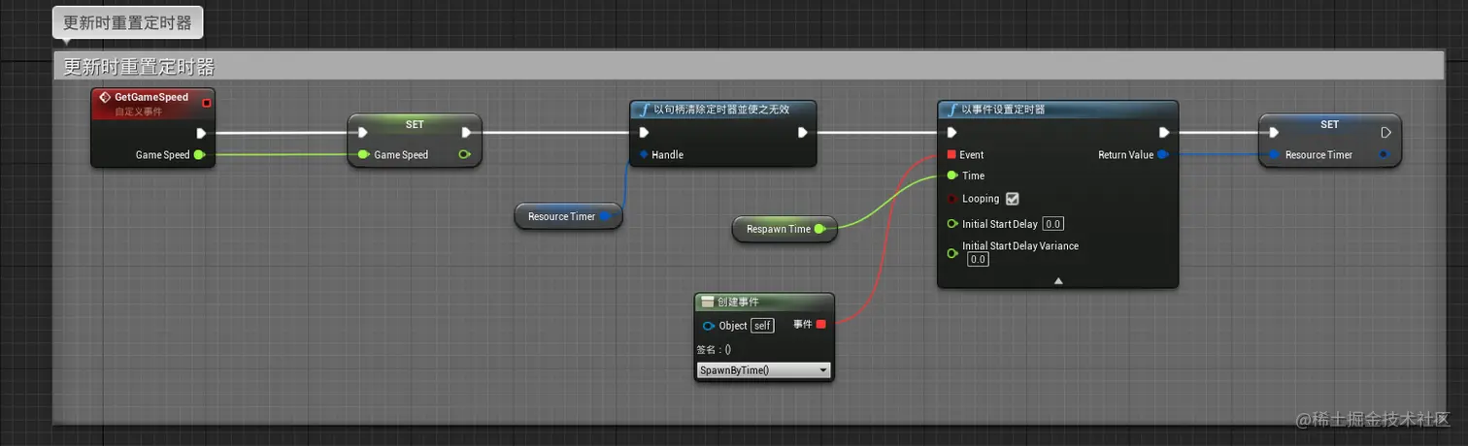The width and height of the screenshot is (1468, 446).
Task: Select the SET Game Speed node header
Action: (x=415, y=124)
